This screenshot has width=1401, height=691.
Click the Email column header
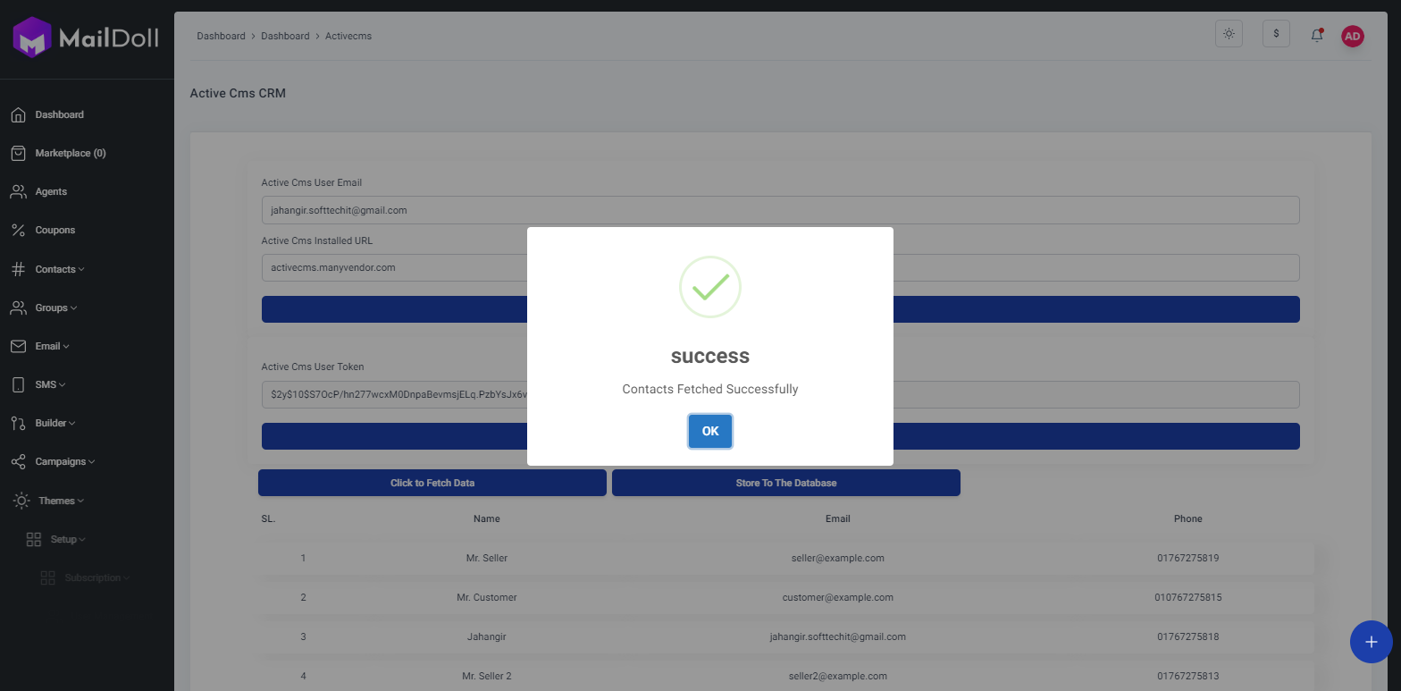point(838,518)
